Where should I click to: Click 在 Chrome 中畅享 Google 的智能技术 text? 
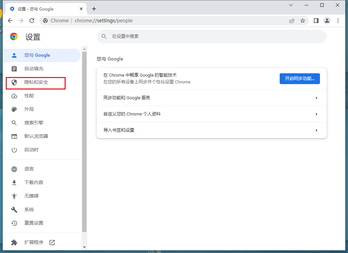[x=140, y=75]
